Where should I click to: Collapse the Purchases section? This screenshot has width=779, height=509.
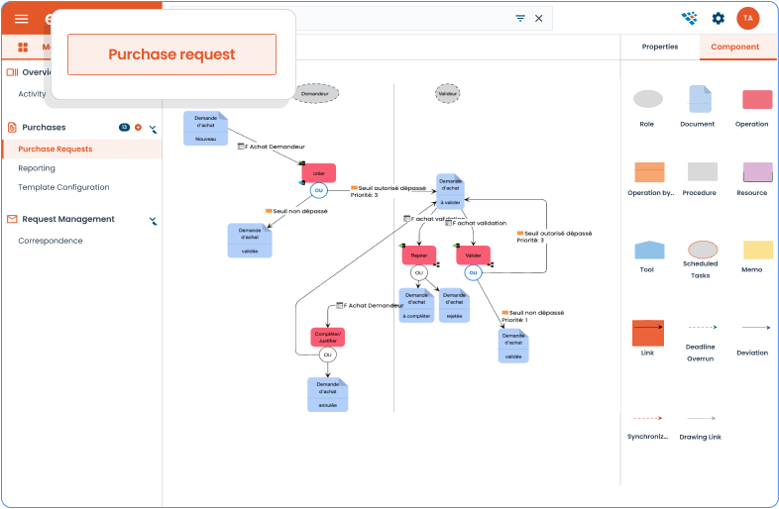click(x=153, y=129)
